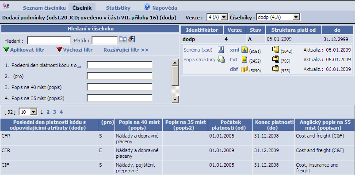355x175 pixels.
Task: Open the Schéma (xsd) diagram icon
Action: click(221, 50)
